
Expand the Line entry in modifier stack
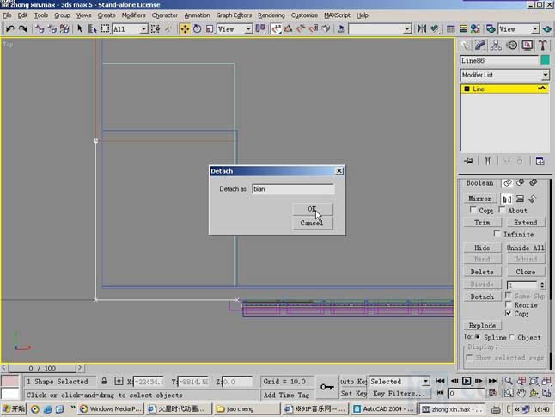467,89
